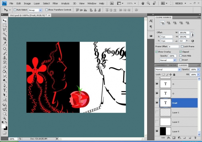
Task: Enable Show Transform Controls checkbox
Action: coord(47,10)
